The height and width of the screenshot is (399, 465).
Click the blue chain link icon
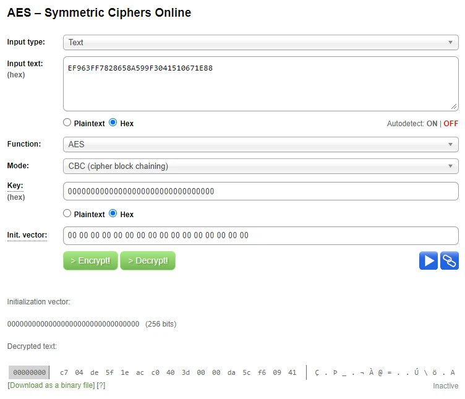[450, 261]
